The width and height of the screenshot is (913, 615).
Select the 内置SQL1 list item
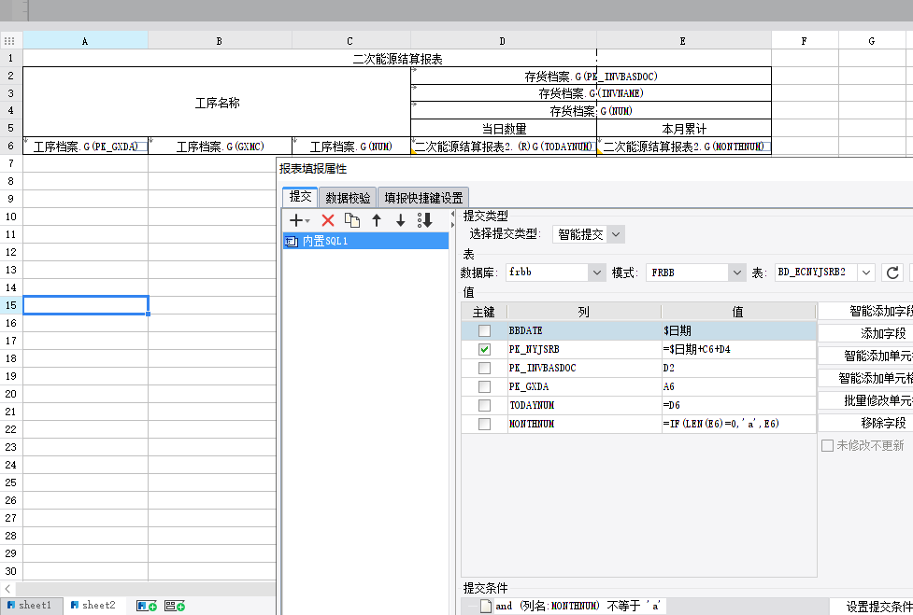365,241
